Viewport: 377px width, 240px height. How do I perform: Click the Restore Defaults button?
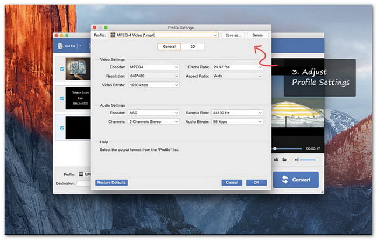(111, 182)
